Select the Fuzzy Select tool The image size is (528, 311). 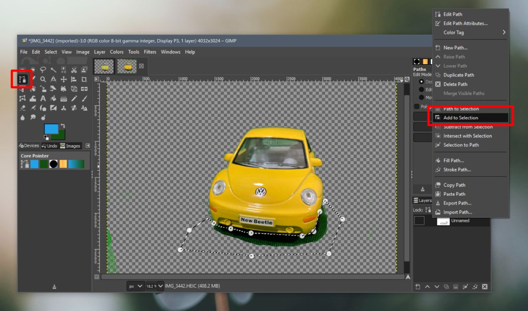click(53, 70)
